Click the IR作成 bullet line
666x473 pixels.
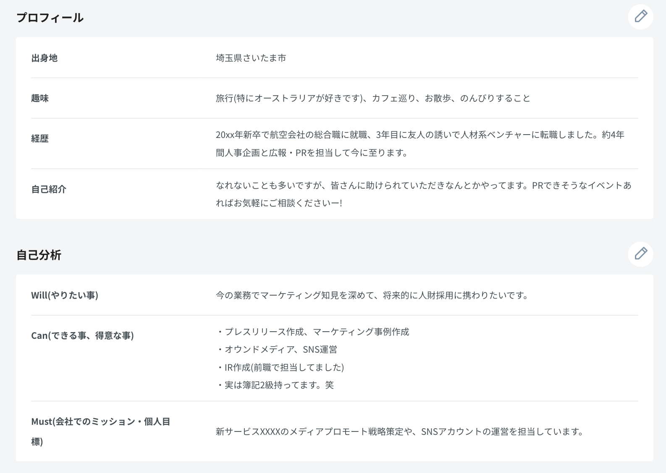click(280, 367)
